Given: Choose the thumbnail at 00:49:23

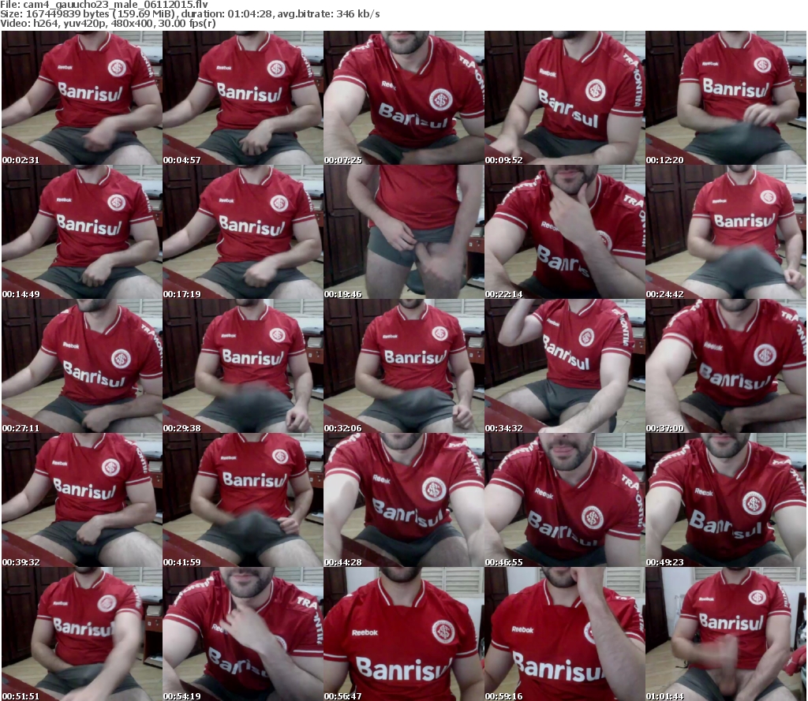Looking at the screenshot, I should coord(726,500).
